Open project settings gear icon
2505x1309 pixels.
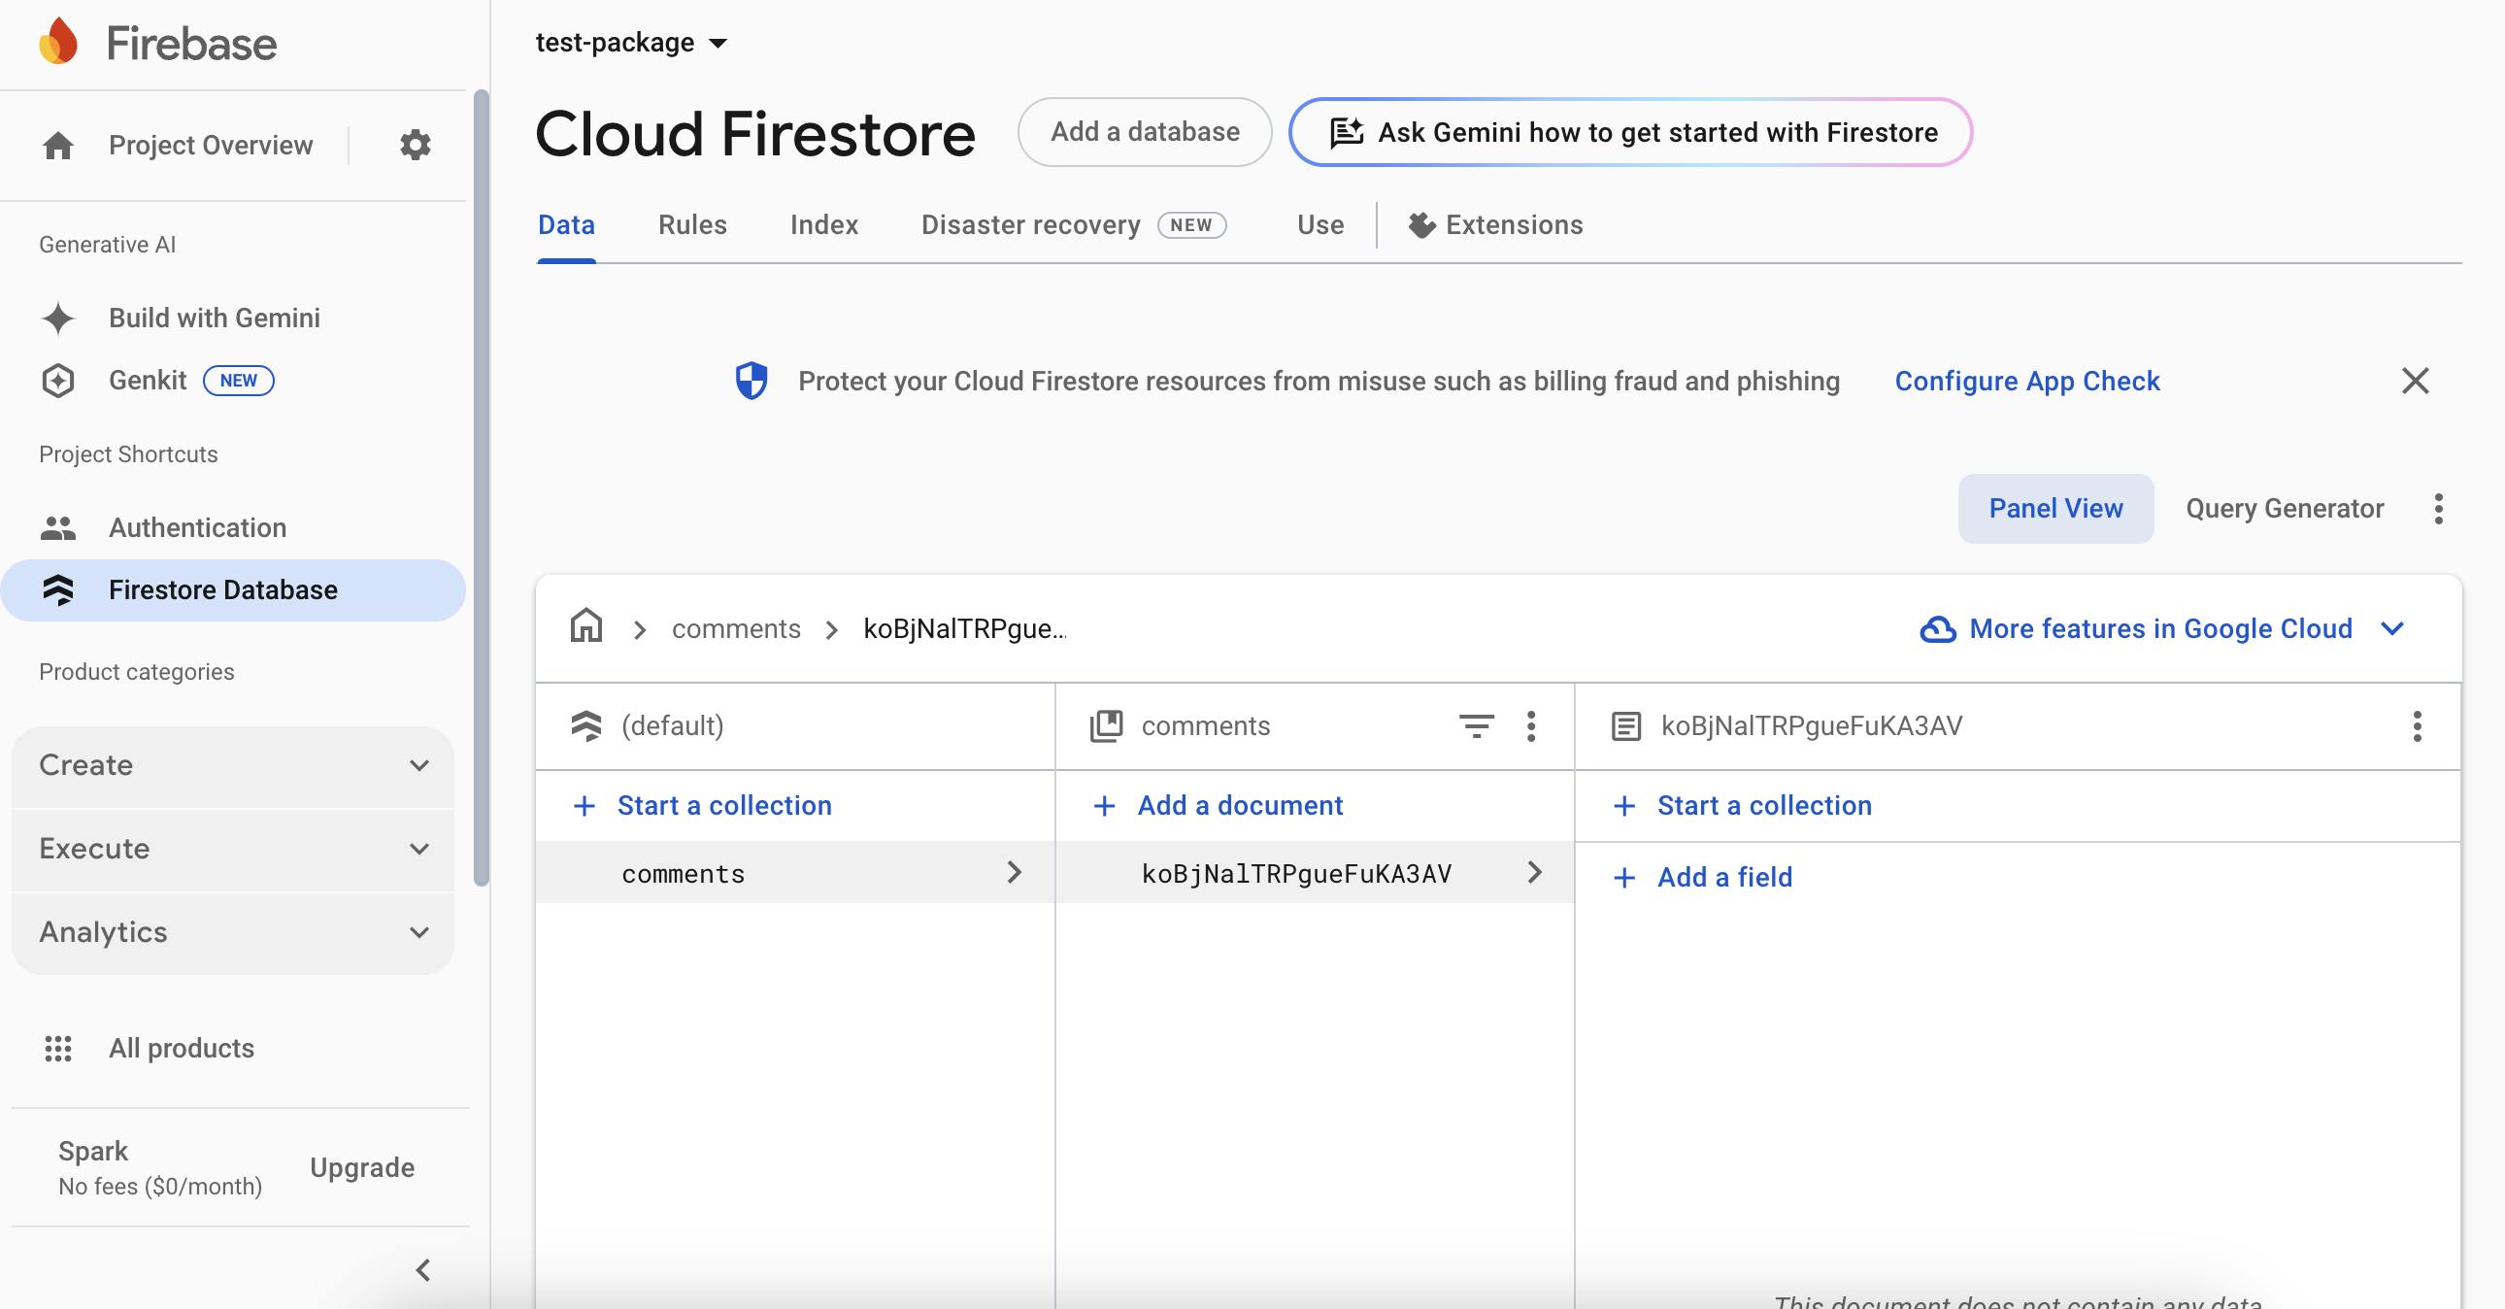[416, 145]
